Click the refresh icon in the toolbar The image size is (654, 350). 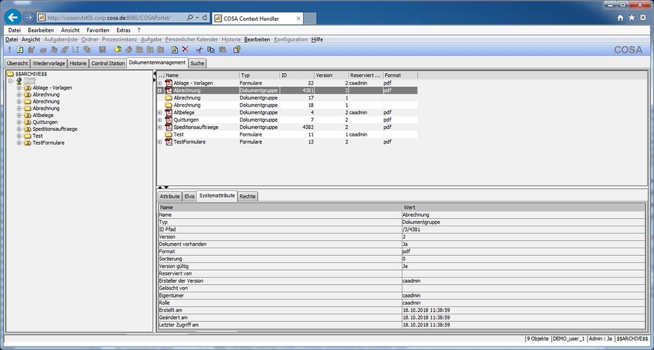click(19, 49)
